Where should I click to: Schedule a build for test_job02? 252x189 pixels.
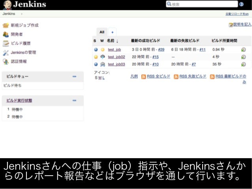[243, 57]
